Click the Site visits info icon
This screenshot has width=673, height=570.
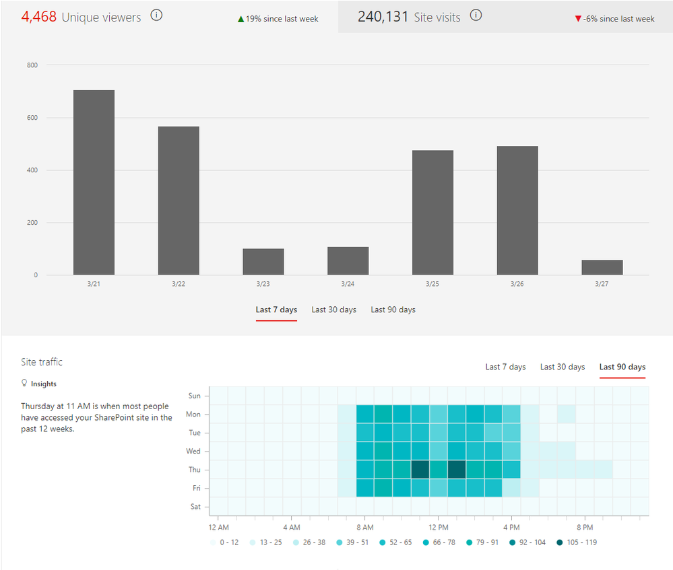(476, 15)
